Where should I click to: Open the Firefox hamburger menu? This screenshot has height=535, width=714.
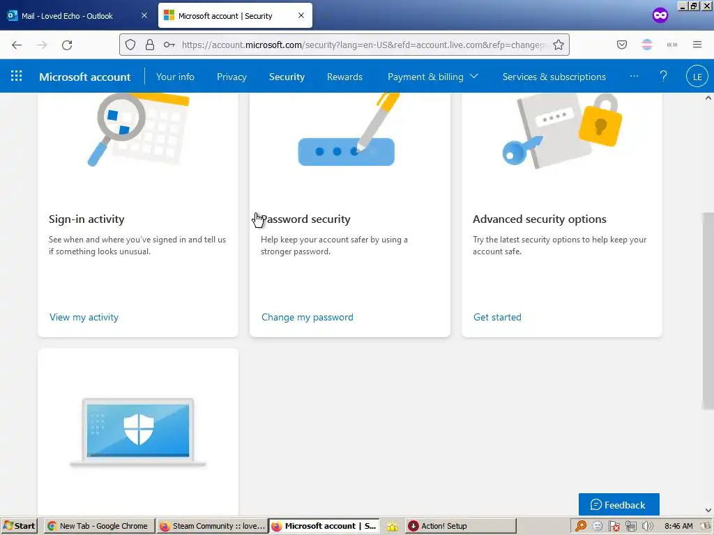(697, 45)
